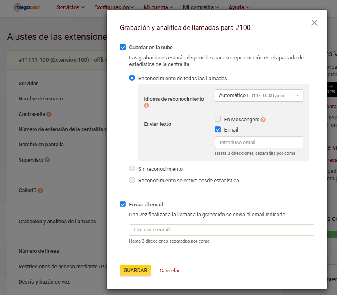Click the Enviar al email address field
Viewport: 337px width, 295px height.
click(x=222, y=230)
